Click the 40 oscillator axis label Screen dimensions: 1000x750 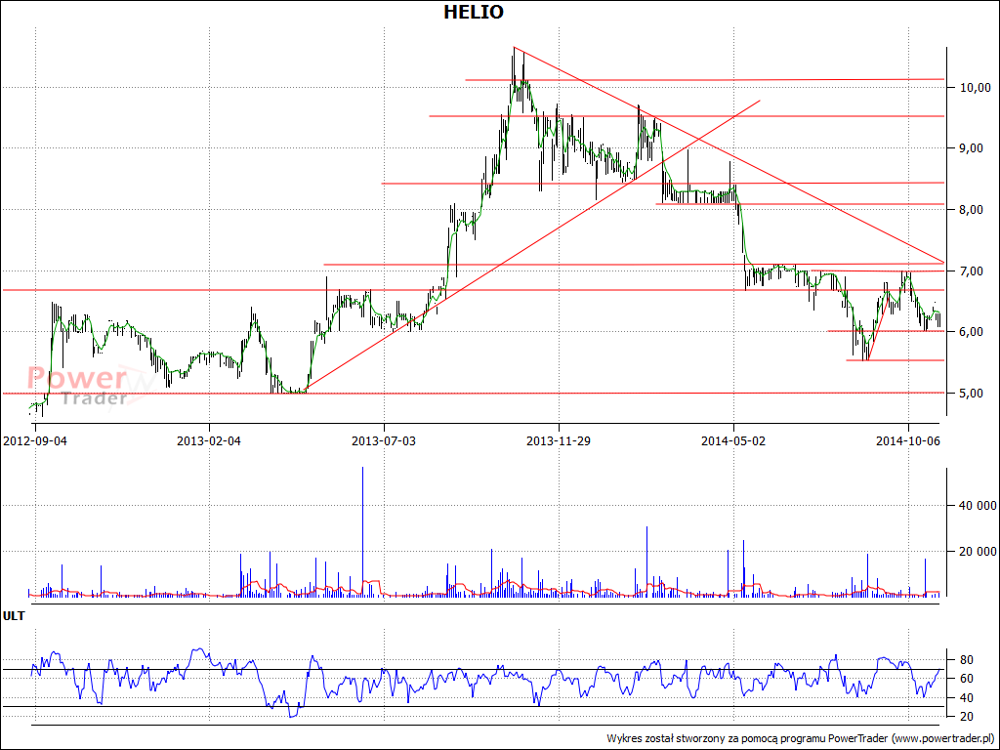(966, 698)
